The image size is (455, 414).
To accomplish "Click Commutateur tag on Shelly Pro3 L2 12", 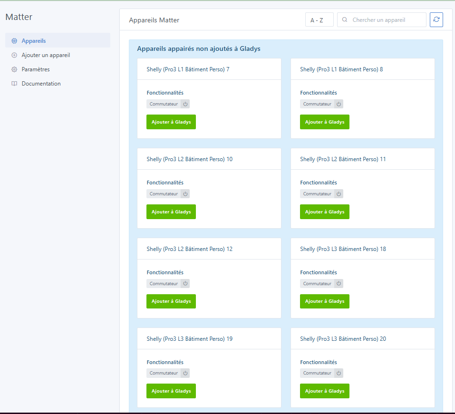I will [164, 284].
